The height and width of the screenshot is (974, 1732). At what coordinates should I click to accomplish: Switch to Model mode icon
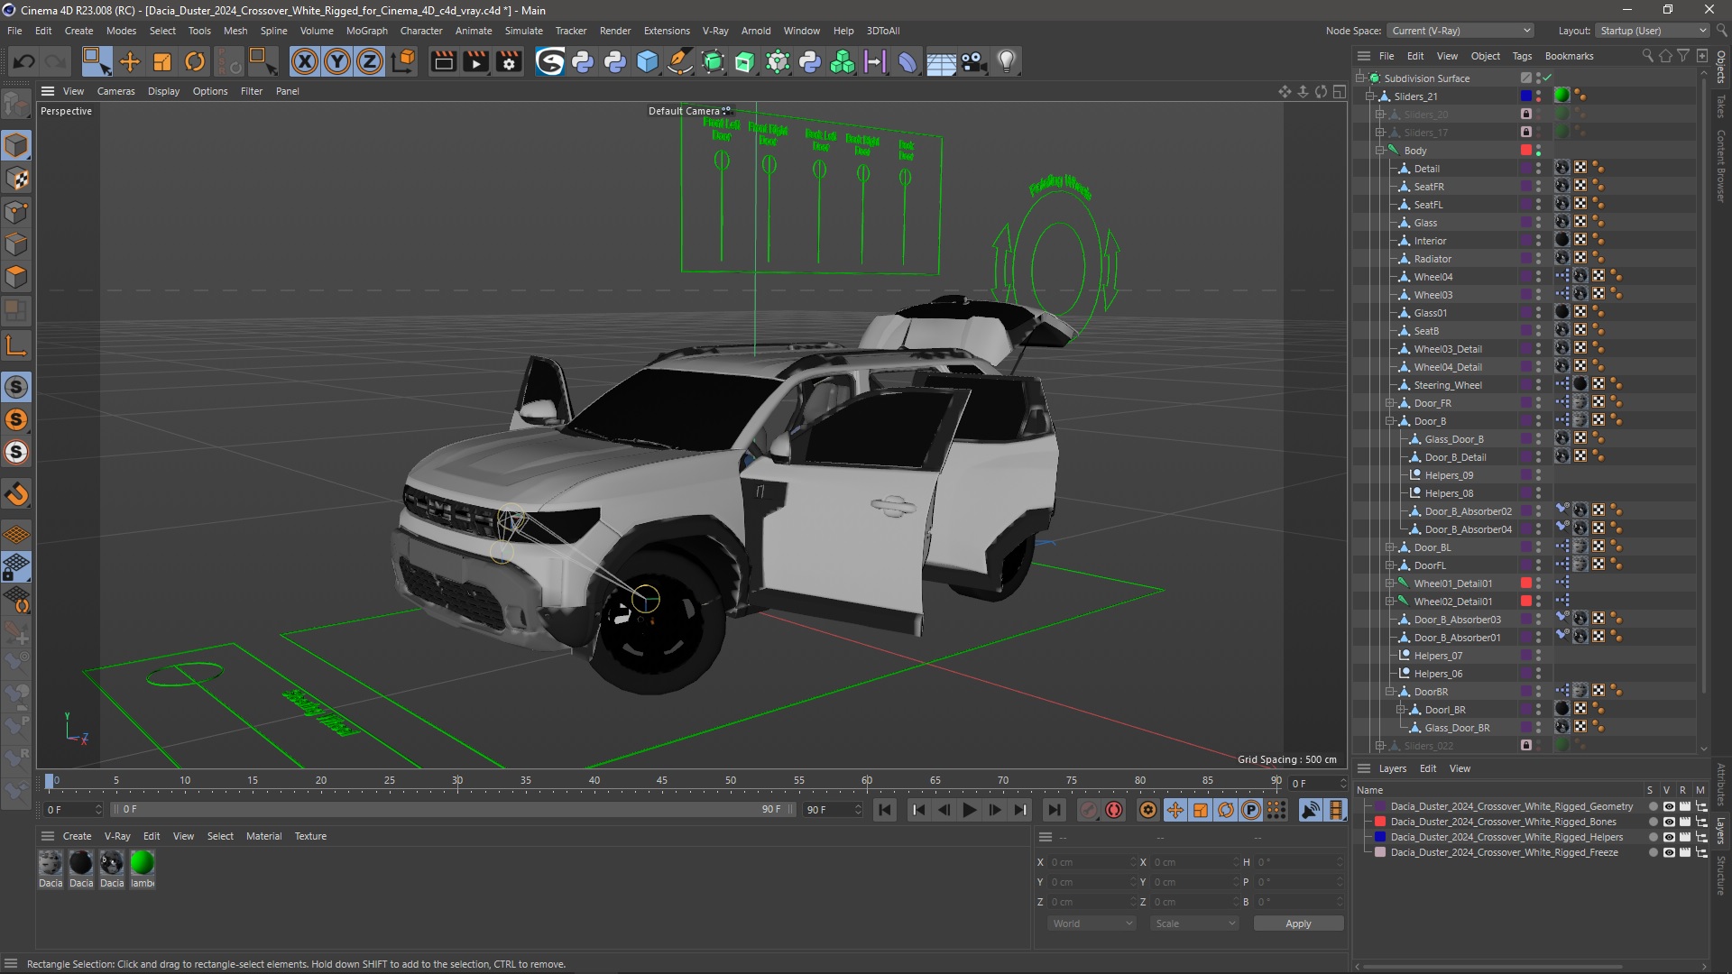point(16,145)
